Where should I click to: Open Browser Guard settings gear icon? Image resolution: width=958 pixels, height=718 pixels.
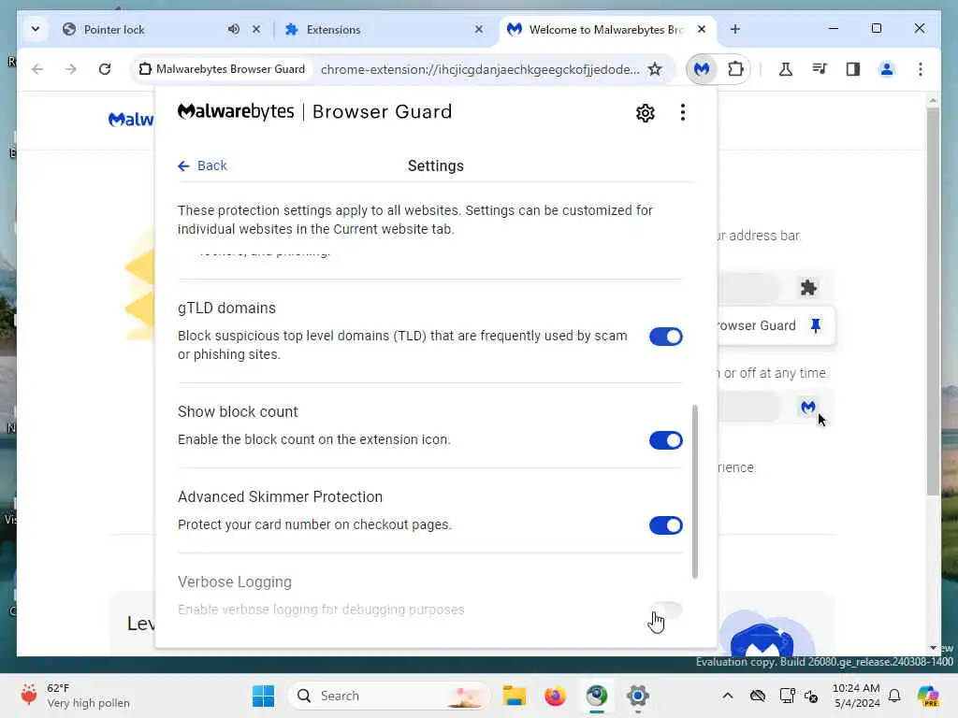click(x=646, y=113)
